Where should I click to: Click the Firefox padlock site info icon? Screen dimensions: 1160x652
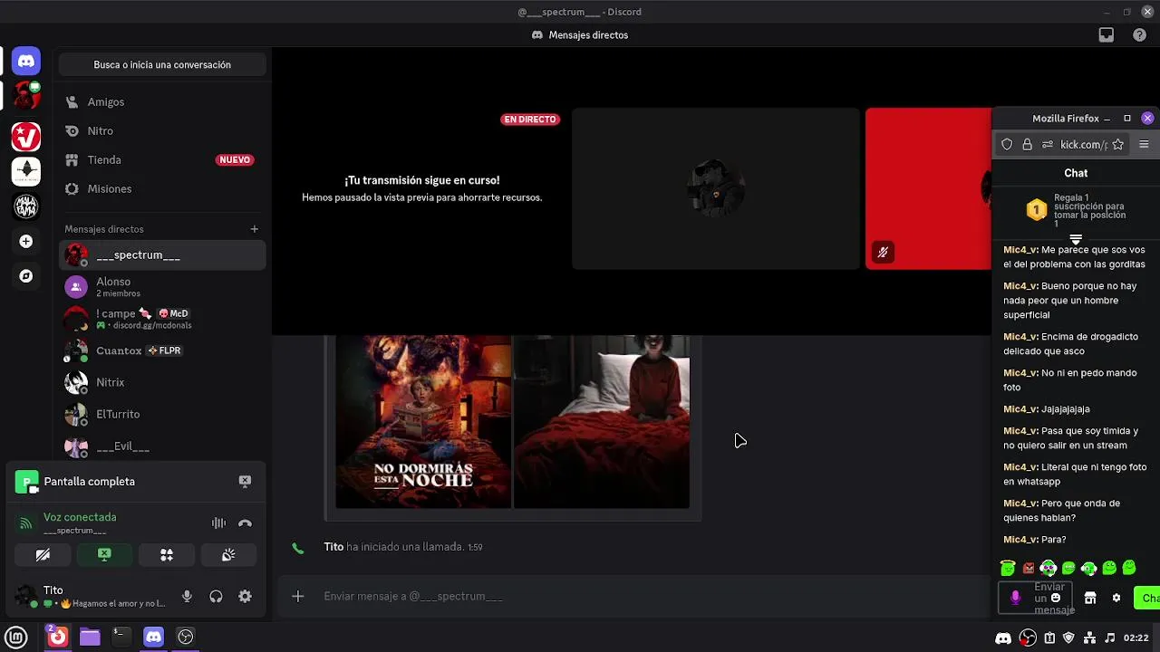pyautogui.click(x=1027, y=145)
